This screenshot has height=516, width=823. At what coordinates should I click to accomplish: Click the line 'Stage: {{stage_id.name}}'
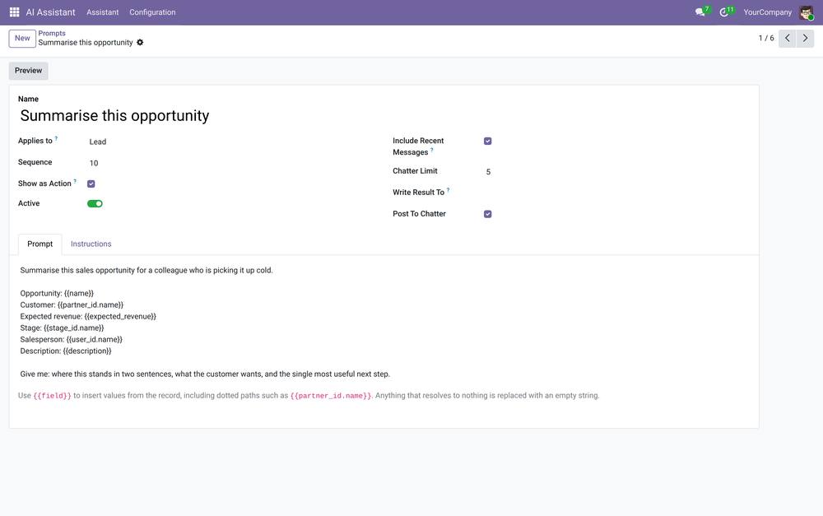click(62, 328)
